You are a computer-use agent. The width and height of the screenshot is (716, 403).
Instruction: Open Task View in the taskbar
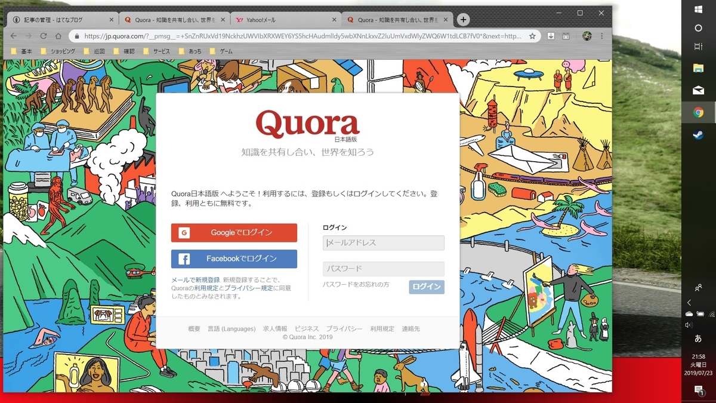pyautogui.click(x=698, y=47)
